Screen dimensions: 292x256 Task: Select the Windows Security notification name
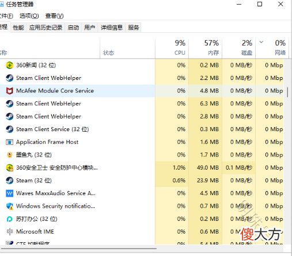pos(55,206)
